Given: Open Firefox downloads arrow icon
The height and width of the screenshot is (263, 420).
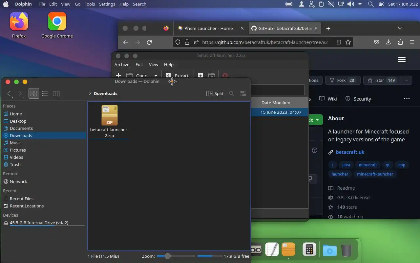Looking at the screenshot, I should (x=388, y=42).
